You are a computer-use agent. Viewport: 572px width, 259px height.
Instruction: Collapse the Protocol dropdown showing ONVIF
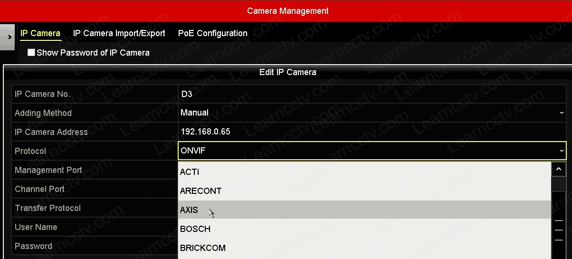[372, 151]
